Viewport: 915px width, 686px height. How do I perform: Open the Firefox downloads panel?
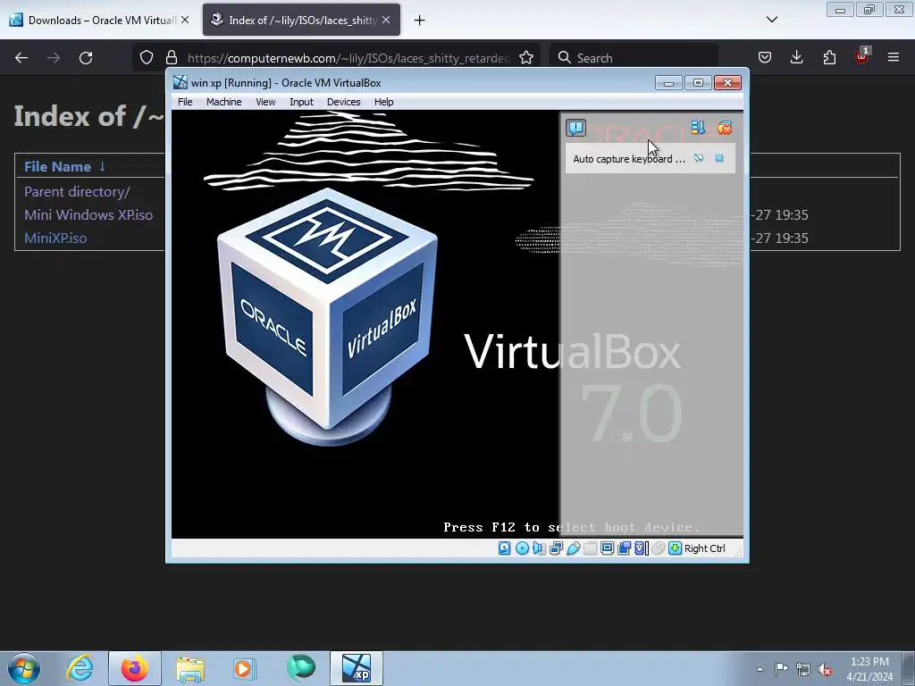pos(796,57)
